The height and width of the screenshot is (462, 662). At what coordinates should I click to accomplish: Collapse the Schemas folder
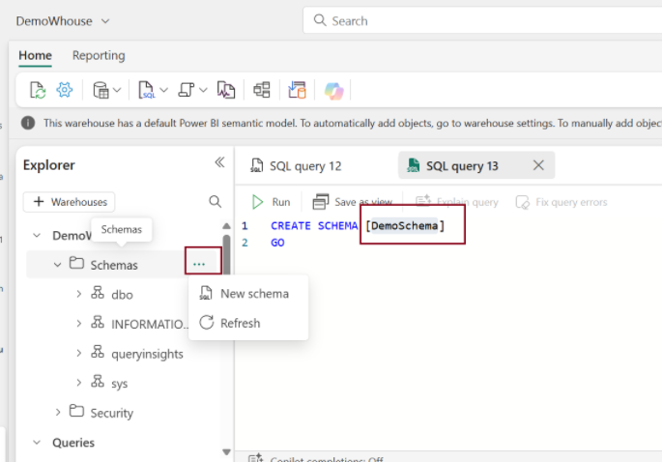pos(57,264)
